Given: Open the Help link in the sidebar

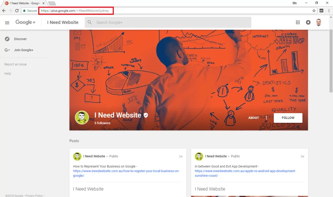Looking at the screenshot, I should [x=8, y=74].
